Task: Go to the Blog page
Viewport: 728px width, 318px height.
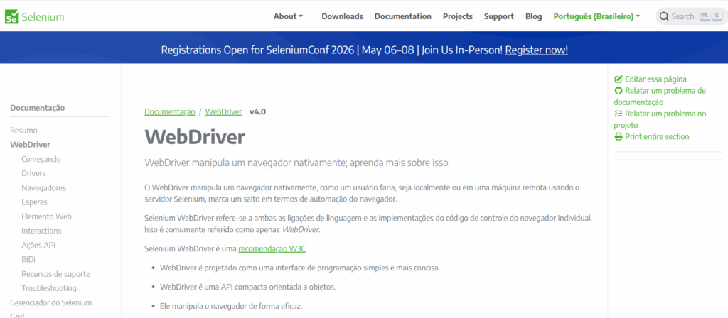Action: (x=533, y=16)
